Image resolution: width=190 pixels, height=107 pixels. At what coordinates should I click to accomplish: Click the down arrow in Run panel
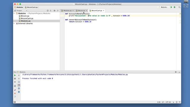click(x=19, y=78)
